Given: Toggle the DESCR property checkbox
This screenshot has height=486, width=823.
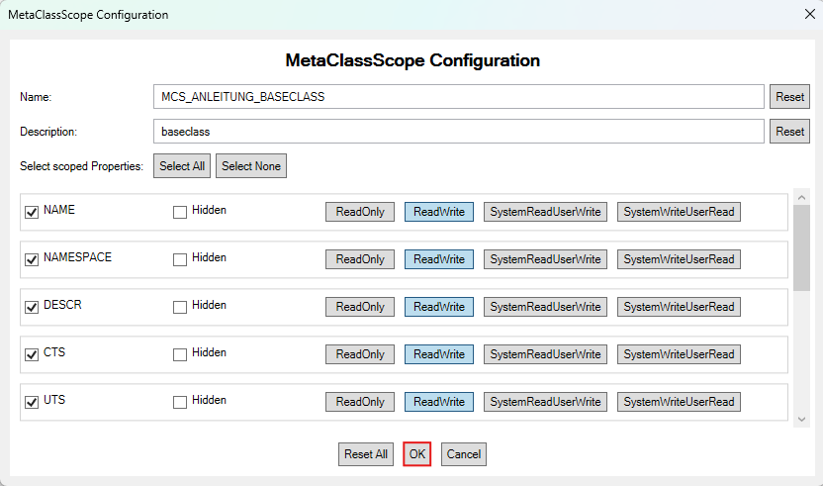Looking at the screenshot, I should pyautogui.click(x=32, y=307).
